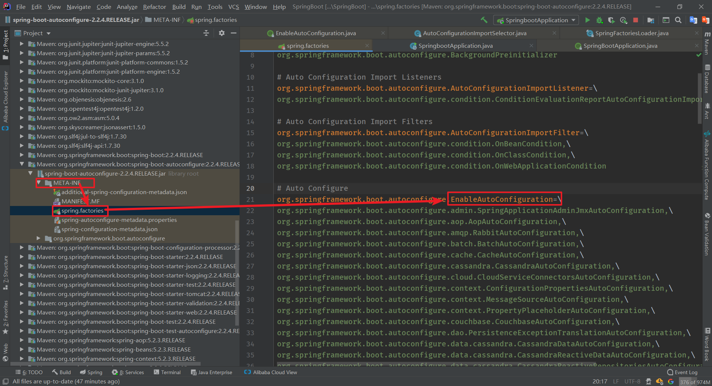The image size is (712, 386).
Task: Open the Ant tool window
Action: (x=707, y=111)
